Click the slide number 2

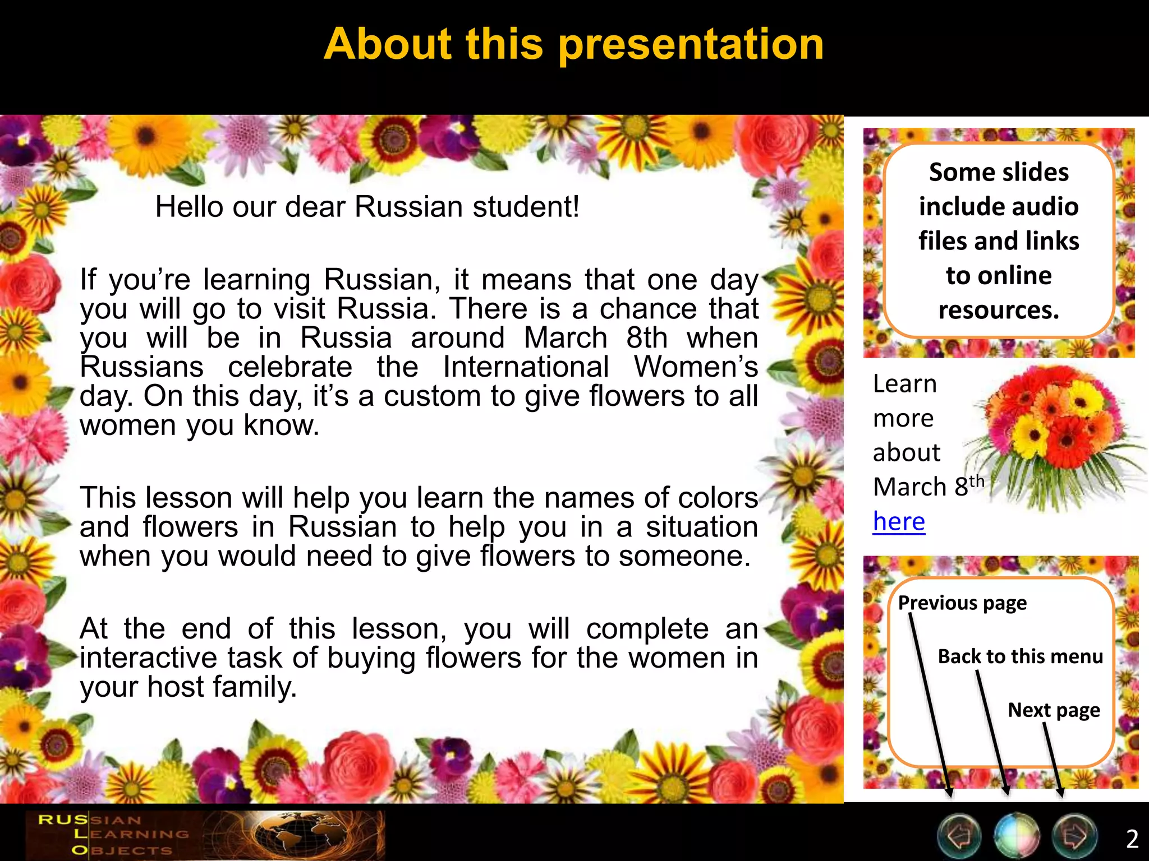tap(1132, 839)
